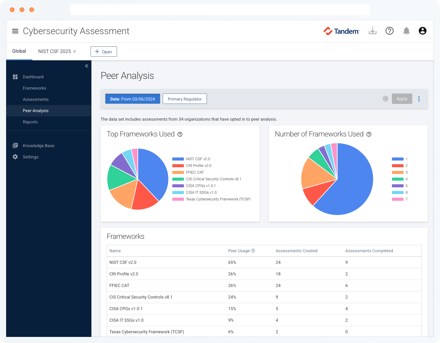The image size is (440, 343).
Task: Open the user account profile icon
Action: (422, 31)
